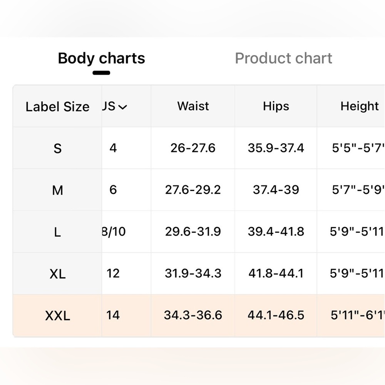Screen dimensions: 385x385
Task: Click the Hips column header
Action: [x=276, y=106]
